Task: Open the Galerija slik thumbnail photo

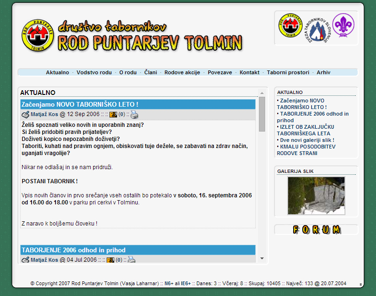Action: [x=316, y=195]
